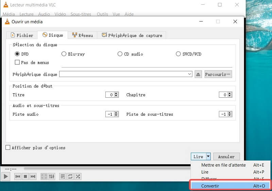Open the Vidéo menu
Image resolution: width=272 pixels, height=191 pixels.
point(60,14)
